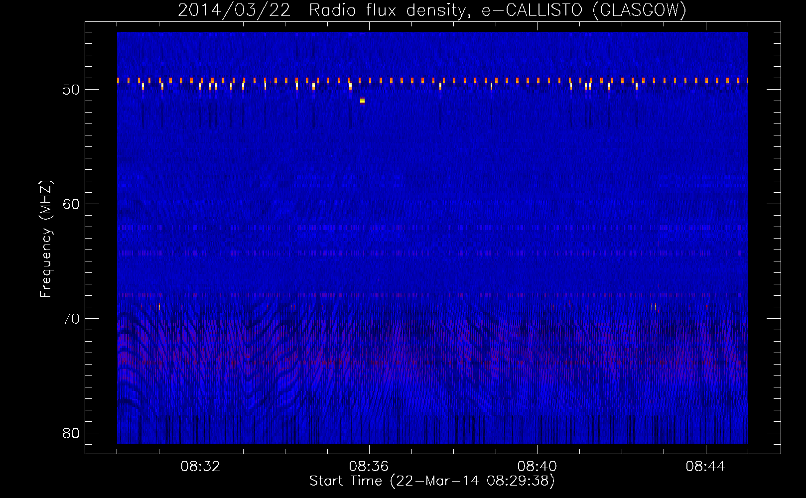Screen dimensions: 806x498
Task: Click the 'Start Time (22-Mar-14 08:29:38)' axis label
Action: pos(432,481)
